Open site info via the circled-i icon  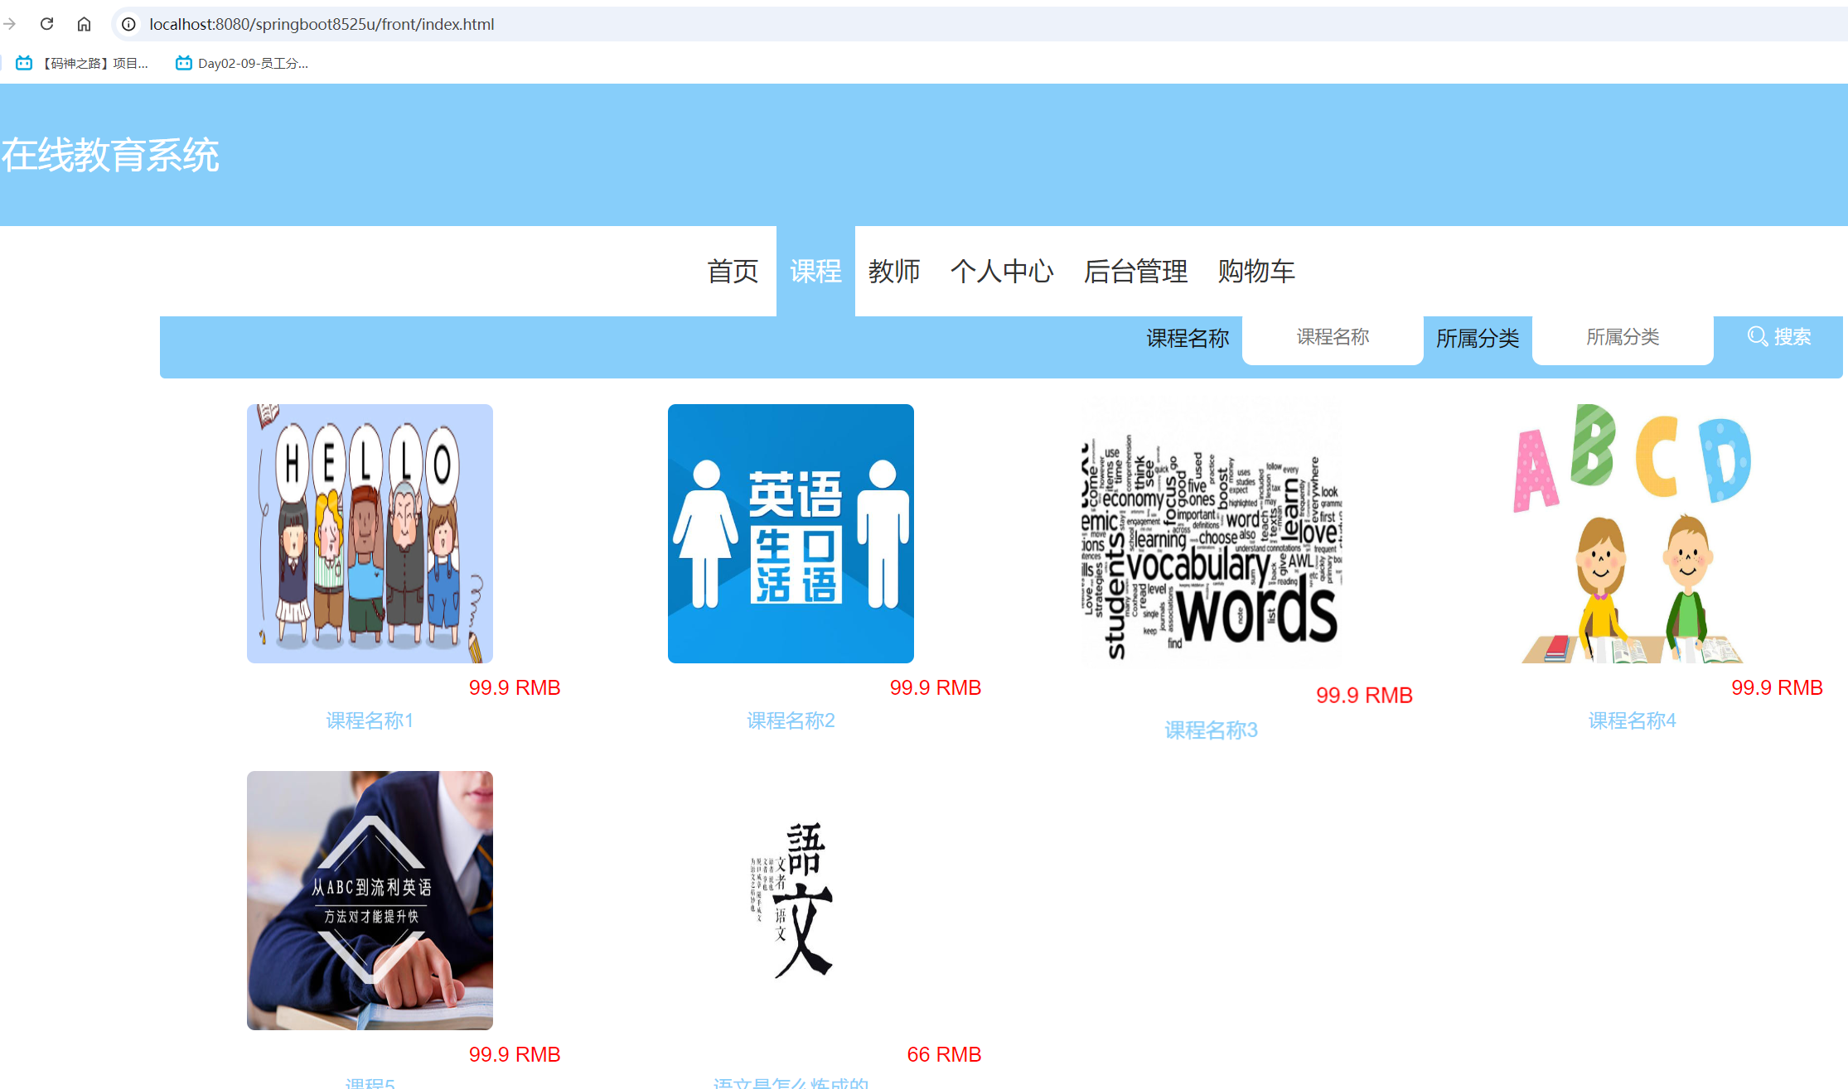128,24
